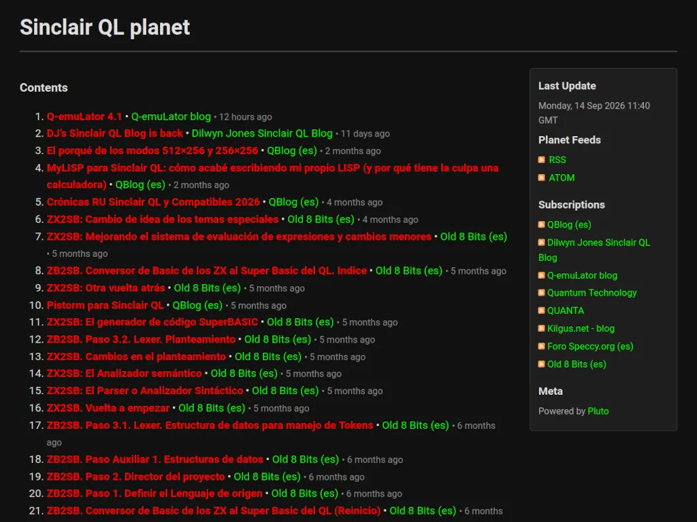Viewport: 697px width, 522px height.
Task: Click feed icon beside QUANTA
Action: 541,311
